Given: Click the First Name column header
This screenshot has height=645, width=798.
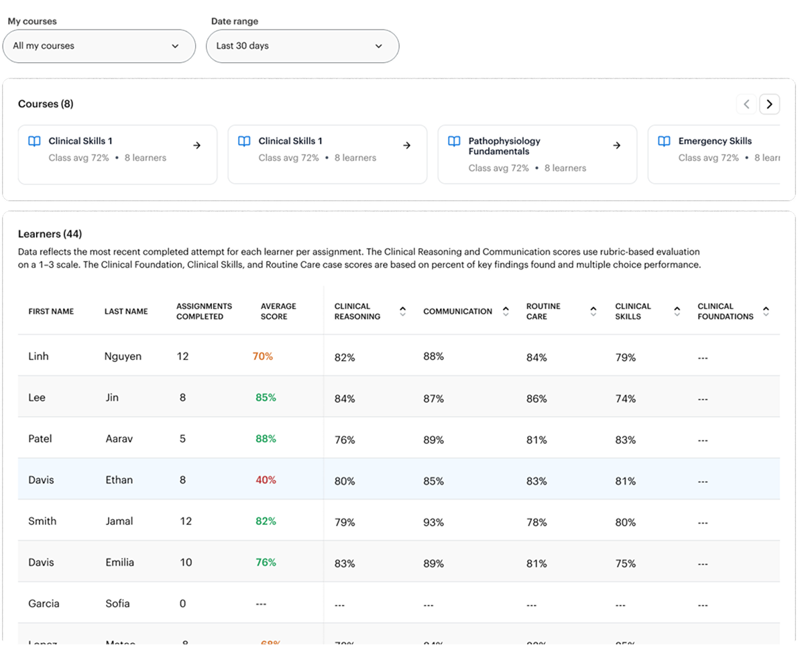Looking at the screenshot, I should (x=51, y=311).
